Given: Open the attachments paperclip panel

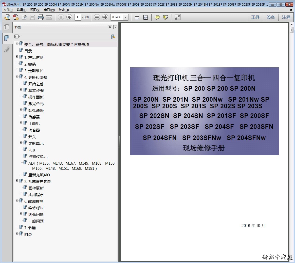Looking at the screenshot, I should tap(7, 49).
